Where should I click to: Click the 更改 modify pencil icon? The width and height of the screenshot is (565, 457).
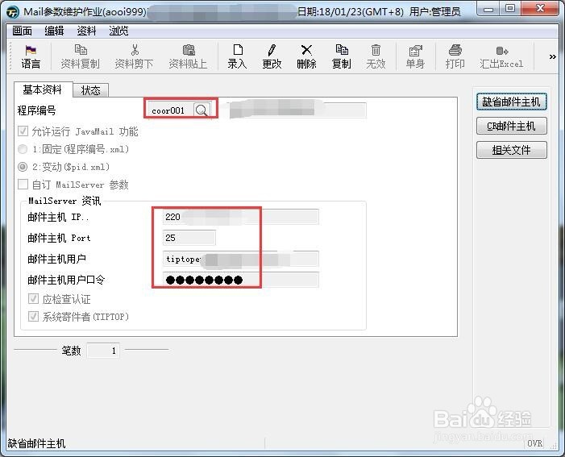pos(272,56)
